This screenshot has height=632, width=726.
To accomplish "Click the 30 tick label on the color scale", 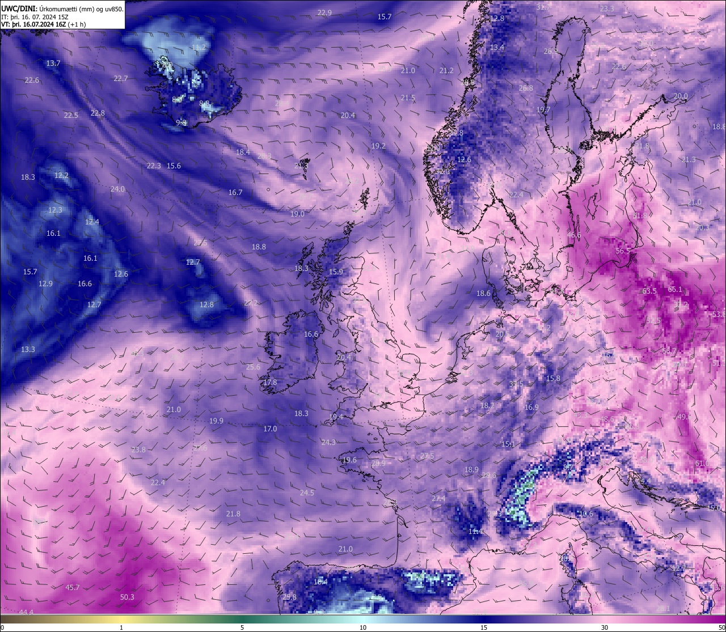I will pos(605,627).
